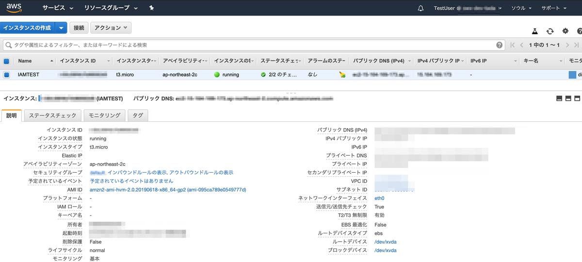Click the pin shortcut icon in navbar
This screenshot has width=582, height=262.
tap(152, 8)
